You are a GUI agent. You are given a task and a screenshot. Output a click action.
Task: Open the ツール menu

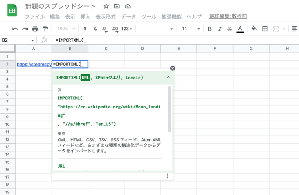[x=149, y=17]
